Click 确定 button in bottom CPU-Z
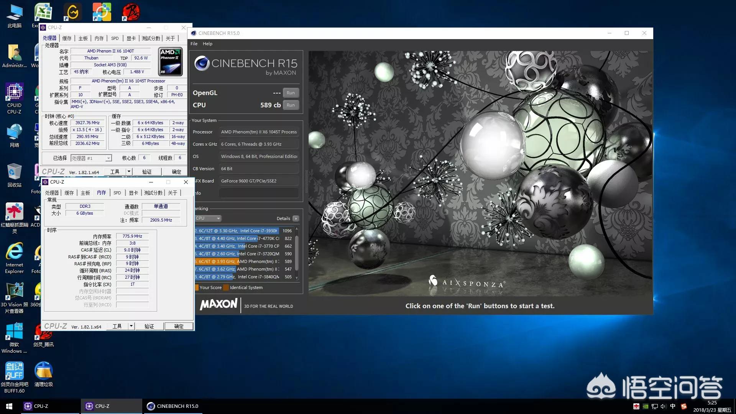This screenshot has height=414, width=736. pyautogui.click(x=179, y=326)
